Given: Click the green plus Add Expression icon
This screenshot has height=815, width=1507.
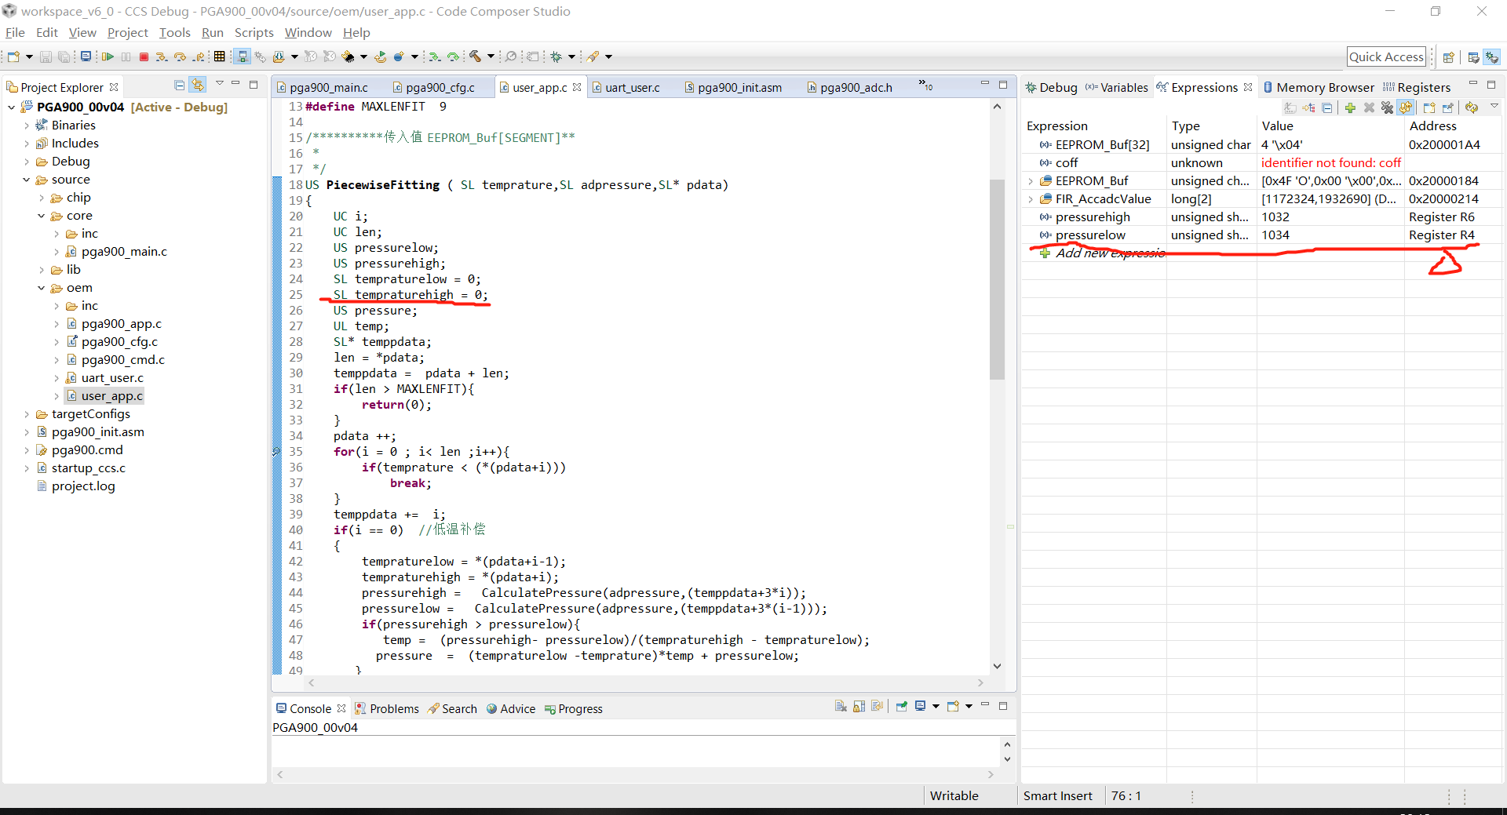Looking at the screenshot, I should [1350, 107].
